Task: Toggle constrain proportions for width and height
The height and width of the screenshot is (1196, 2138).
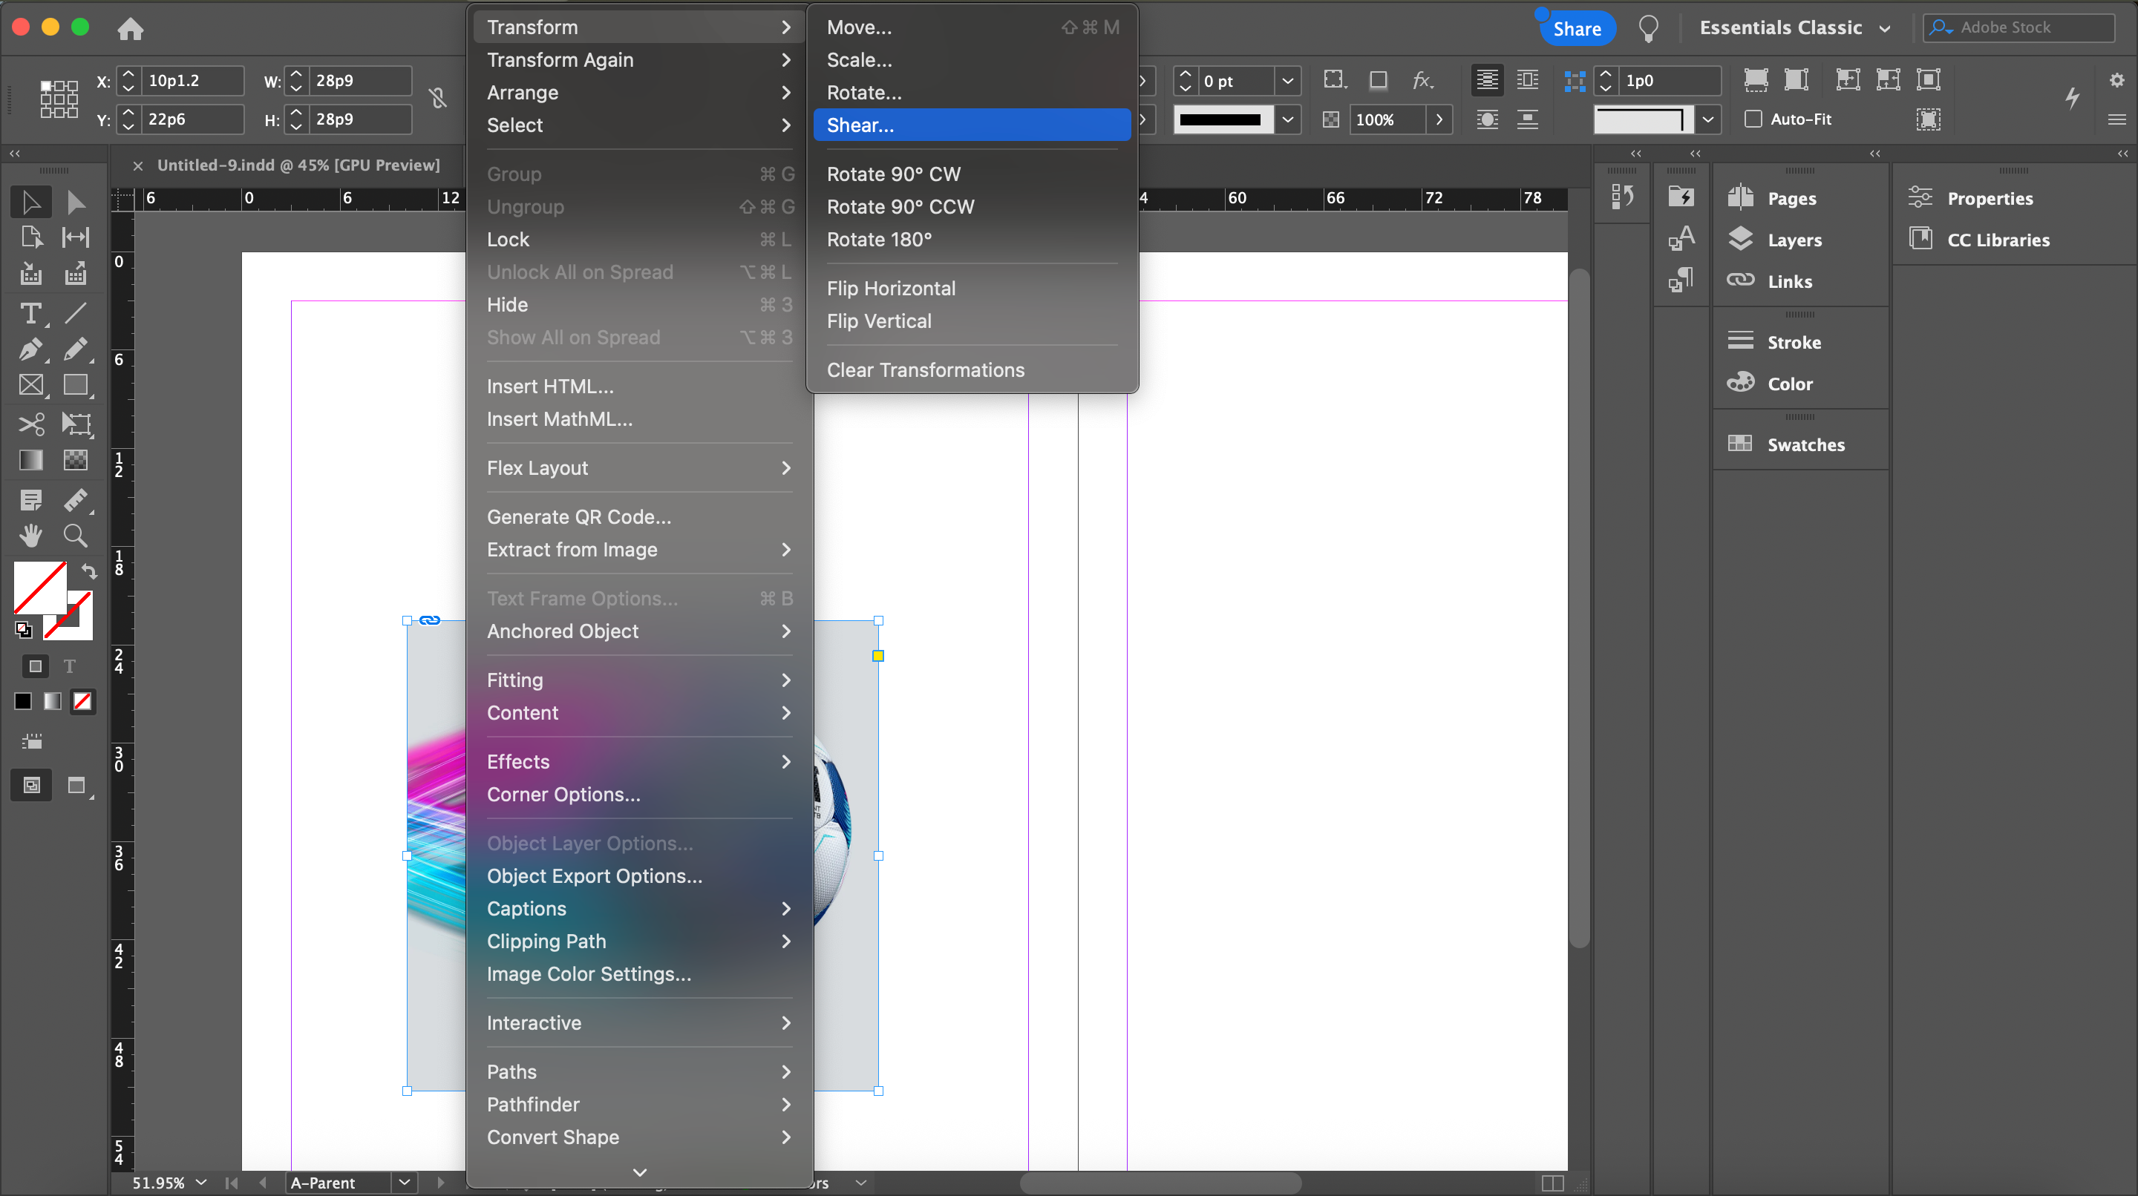Action: click(x=438, y=99)
